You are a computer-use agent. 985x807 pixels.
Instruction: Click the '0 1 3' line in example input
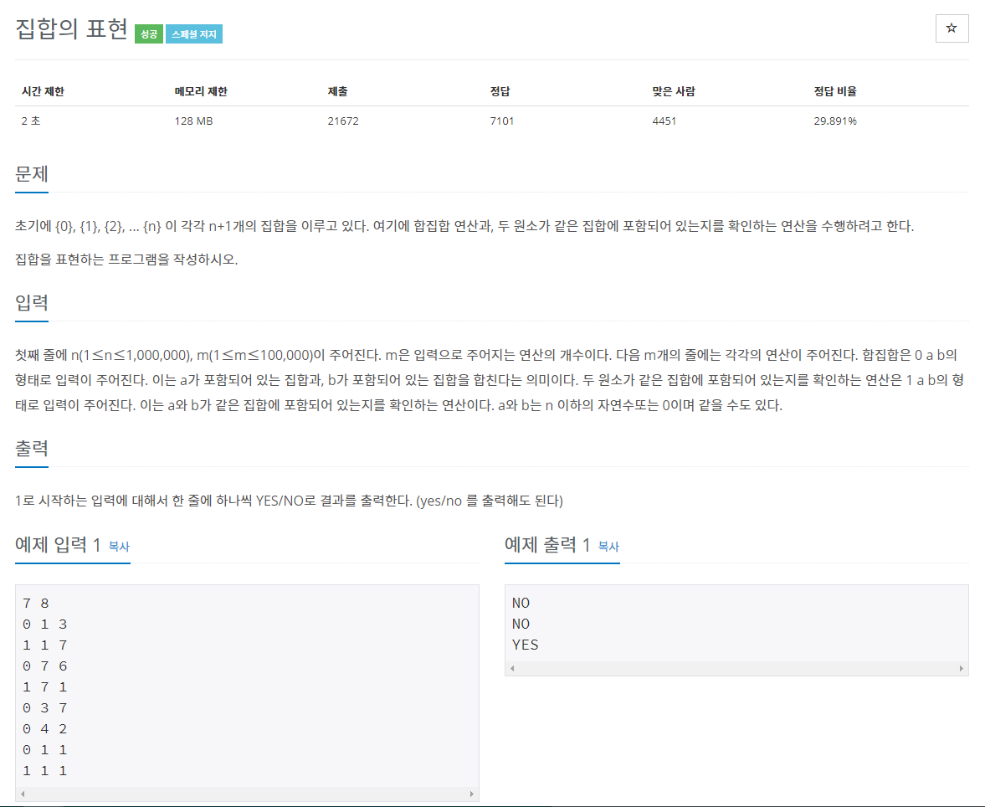pyautogui.click(x=44, y=625)
